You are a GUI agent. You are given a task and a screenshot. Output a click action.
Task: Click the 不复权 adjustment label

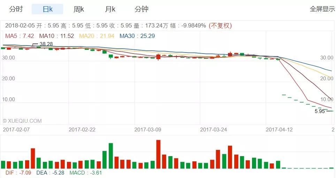tap(220, 26)
